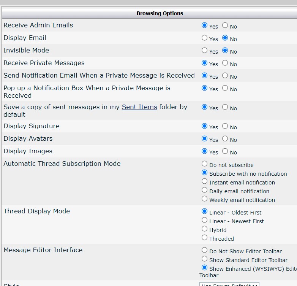The image size is (297, 286).
Task: Disable Display Signature by choosing No
Action: point(225,126)
